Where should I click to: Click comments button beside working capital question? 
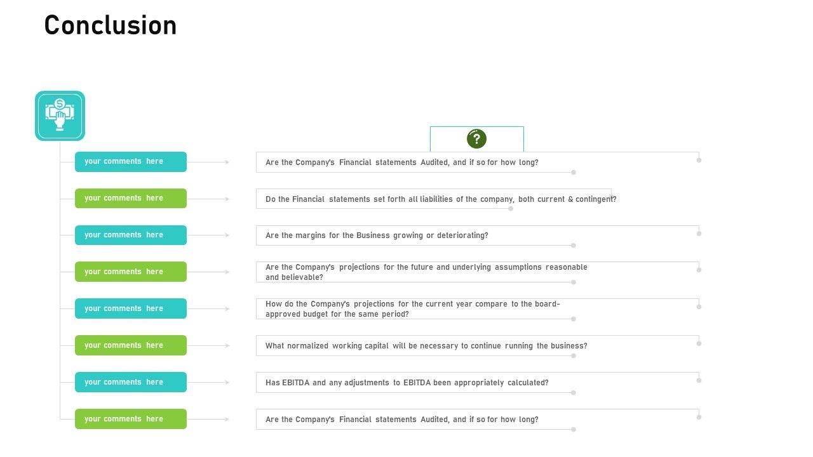(x=130, y=346)
